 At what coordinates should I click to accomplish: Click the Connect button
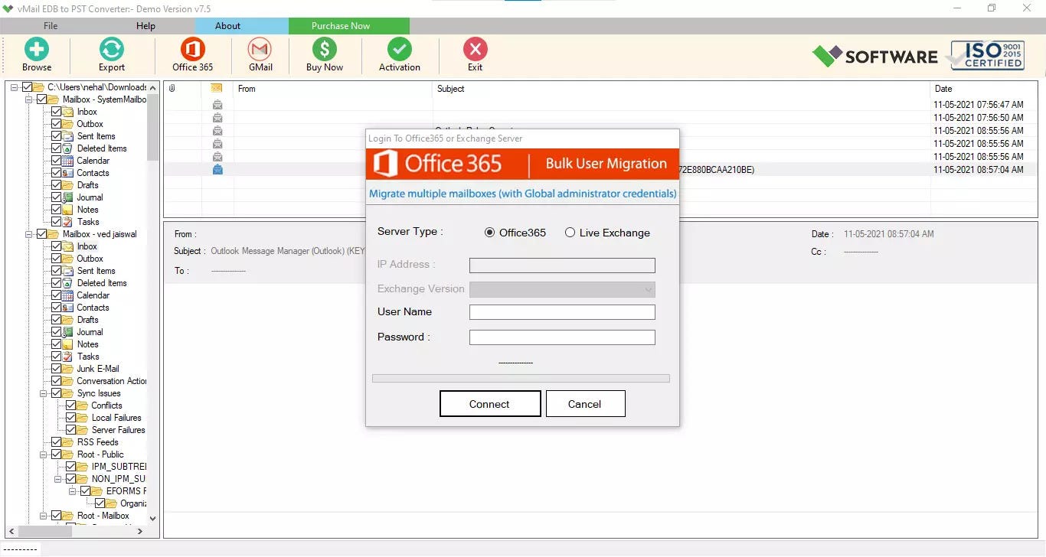click(x=490, y=404)
